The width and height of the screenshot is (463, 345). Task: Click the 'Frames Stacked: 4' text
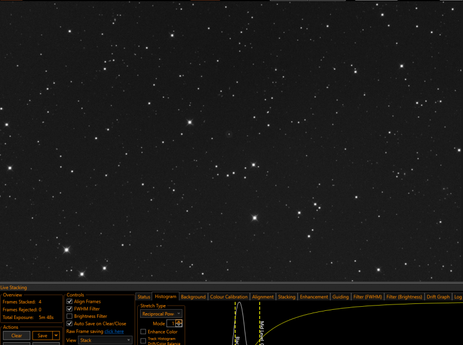point(22,302)
